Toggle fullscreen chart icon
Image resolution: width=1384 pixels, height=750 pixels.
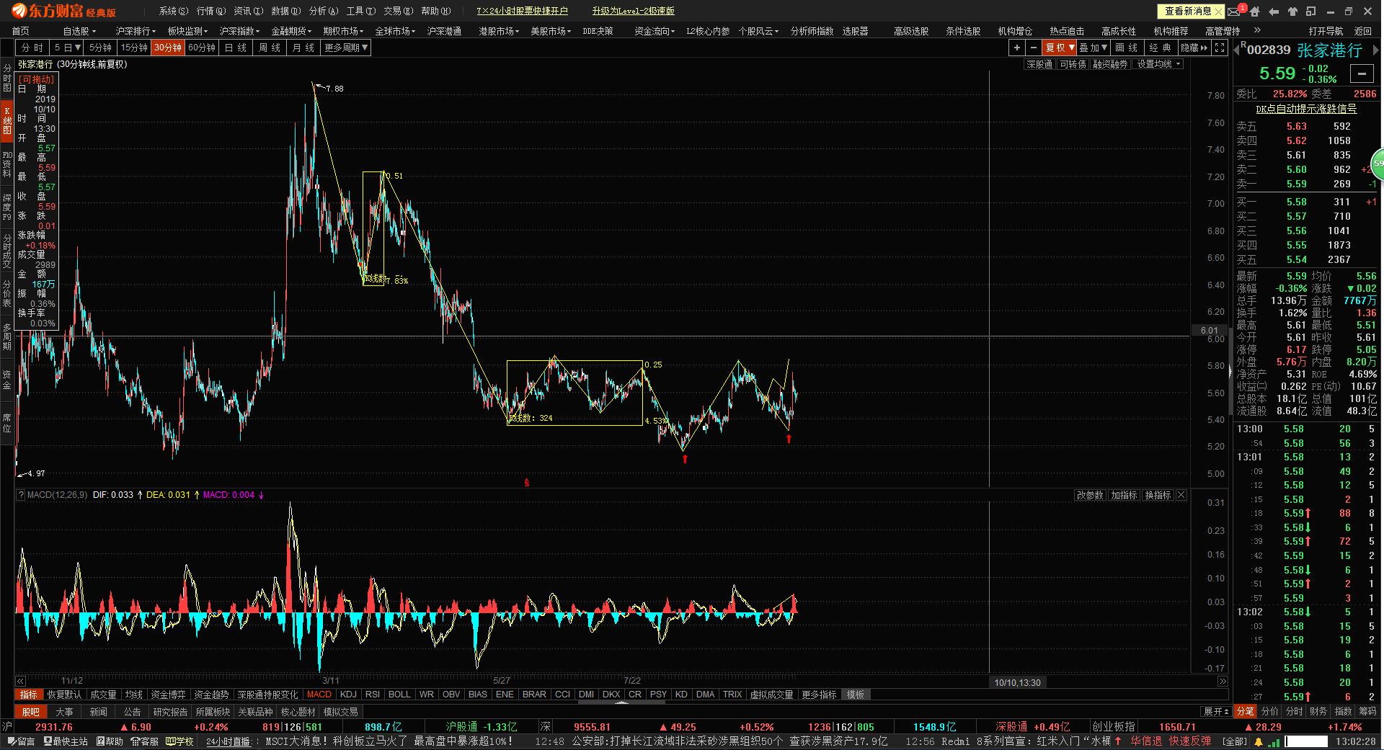(x=1219, y=48)
